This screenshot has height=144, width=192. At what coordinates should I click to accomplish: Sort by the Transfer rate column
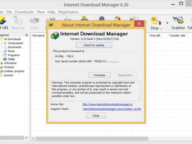[177, 36]
